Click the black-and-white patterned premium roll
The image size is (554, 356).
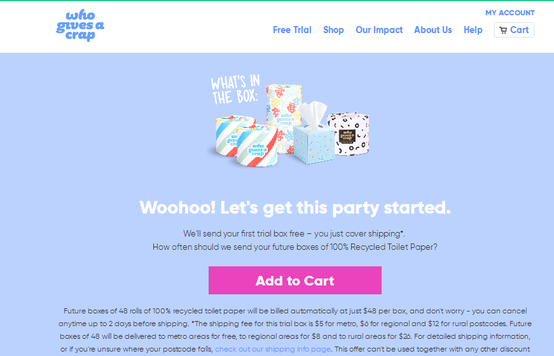[x=349, y=134]
